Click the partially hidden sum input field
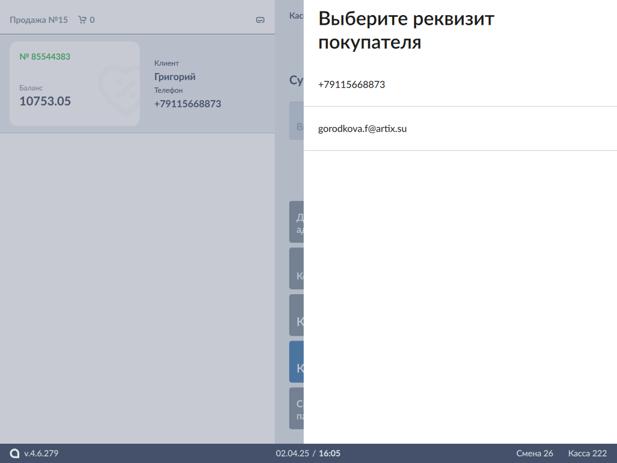The width and height of the screenshot is (617, 463). click(296, 121)
